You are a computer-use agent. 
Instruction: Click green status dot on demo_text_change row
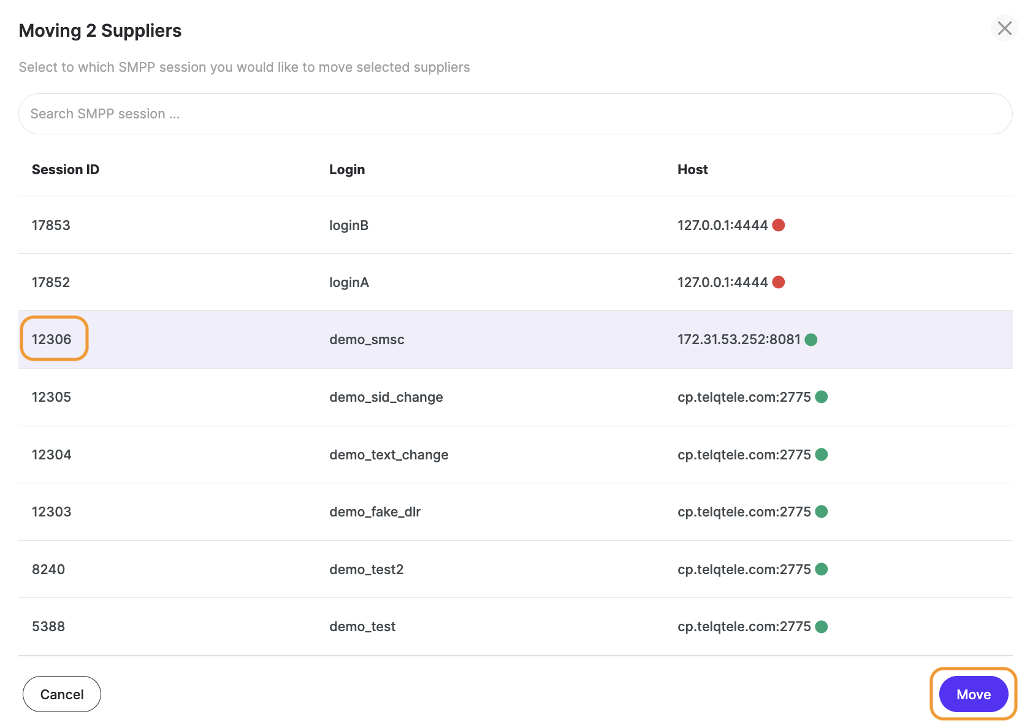pos(822,455)
